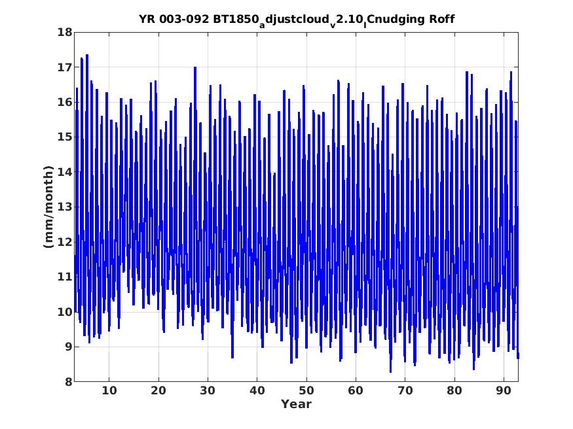Click the lowest trough near year 67
573x429 pixels.
point(391,371)
